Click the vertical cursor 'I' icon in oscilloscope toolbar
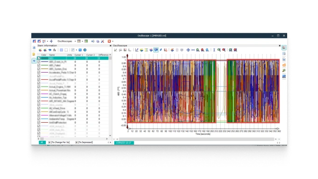This screenshot has width=318, height=179. point(214,50)
